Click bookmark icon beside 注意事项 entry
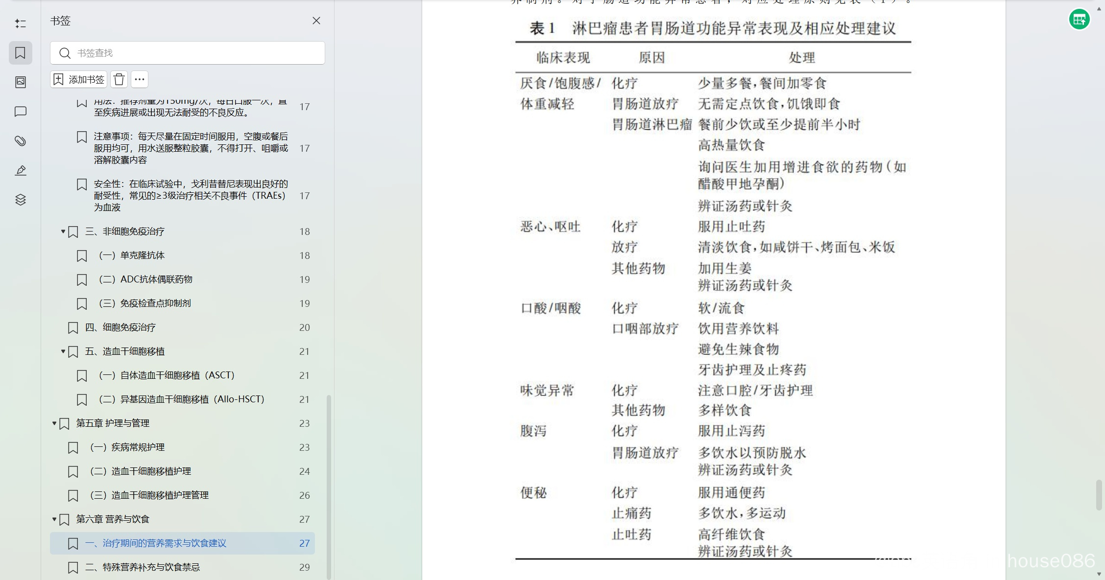Viewport: 1105px width, 580px height. tap(82, 137)
